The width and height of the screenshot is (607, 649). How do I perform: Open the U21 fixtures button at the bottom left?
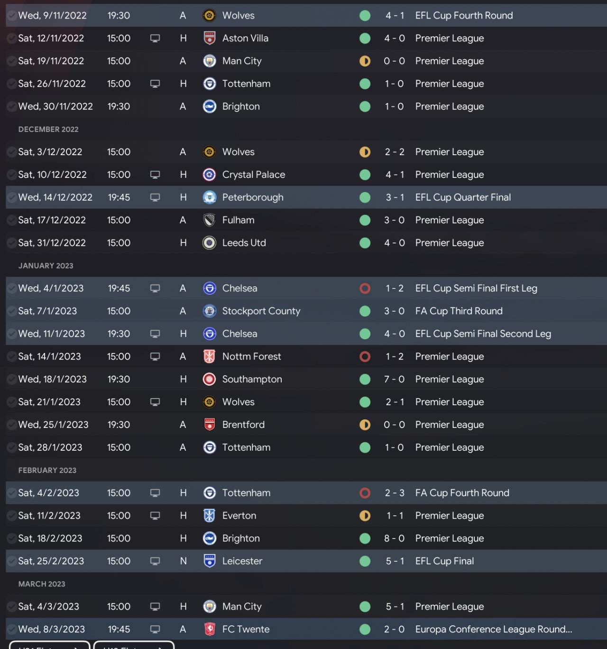coord(49,646)
